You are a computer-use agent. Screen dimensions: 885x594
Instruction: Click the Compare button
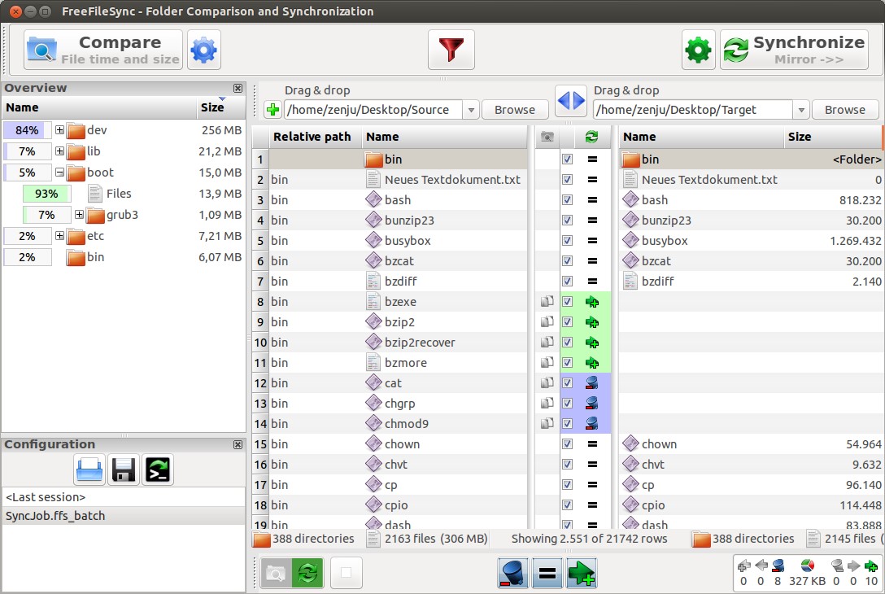103,50
